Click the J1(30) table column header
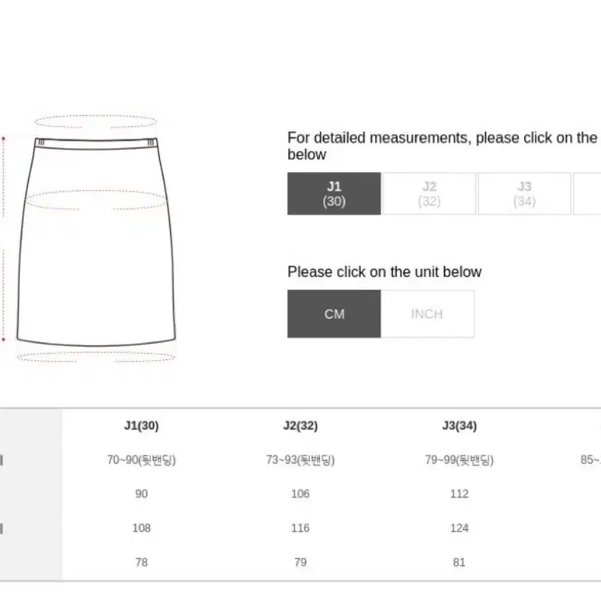This screenshot has height=601, width=601. click(x=141, y=425)
